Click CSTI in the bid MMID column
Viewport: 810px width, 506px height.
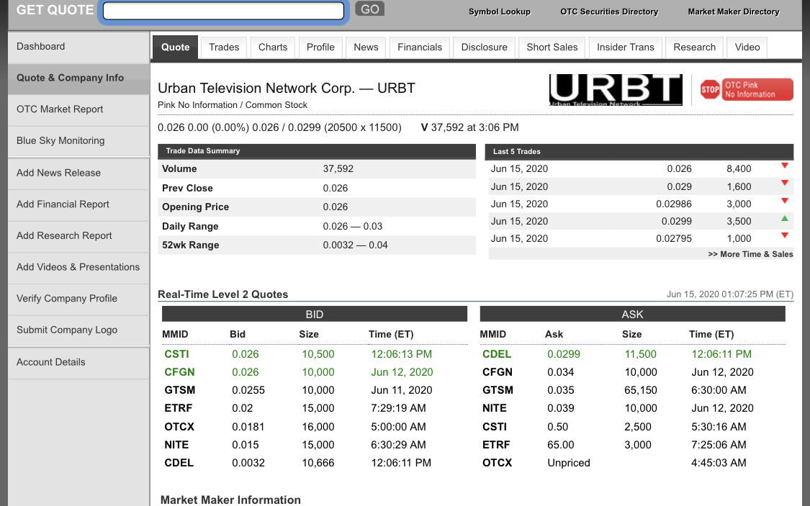tap(176, 354)
